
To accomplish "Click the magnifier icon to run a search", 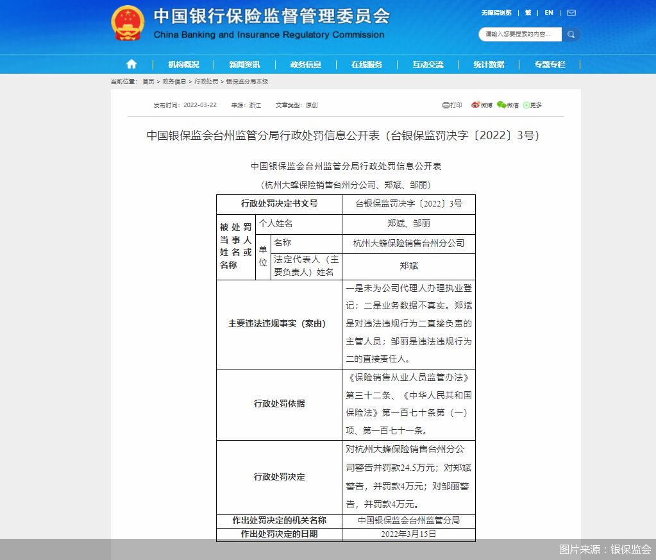I will tap(571, 34).
